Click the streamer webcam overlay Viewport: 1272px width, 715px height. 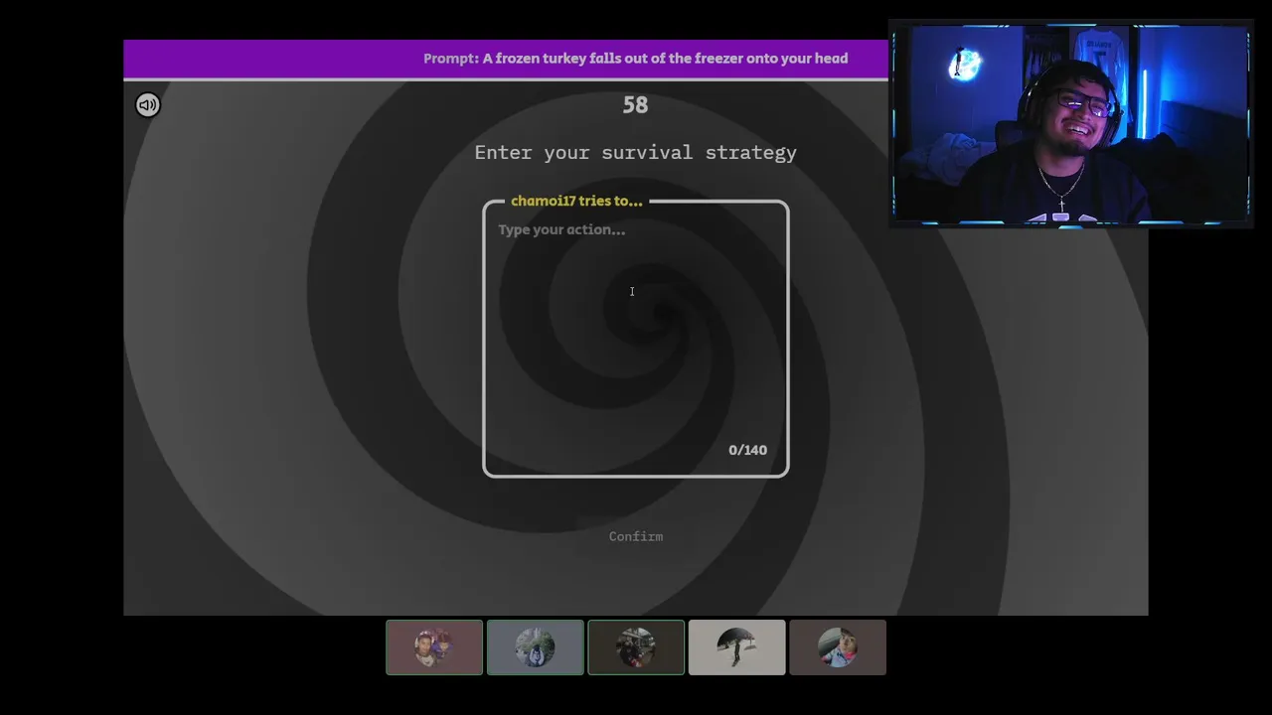[1070, 123]
